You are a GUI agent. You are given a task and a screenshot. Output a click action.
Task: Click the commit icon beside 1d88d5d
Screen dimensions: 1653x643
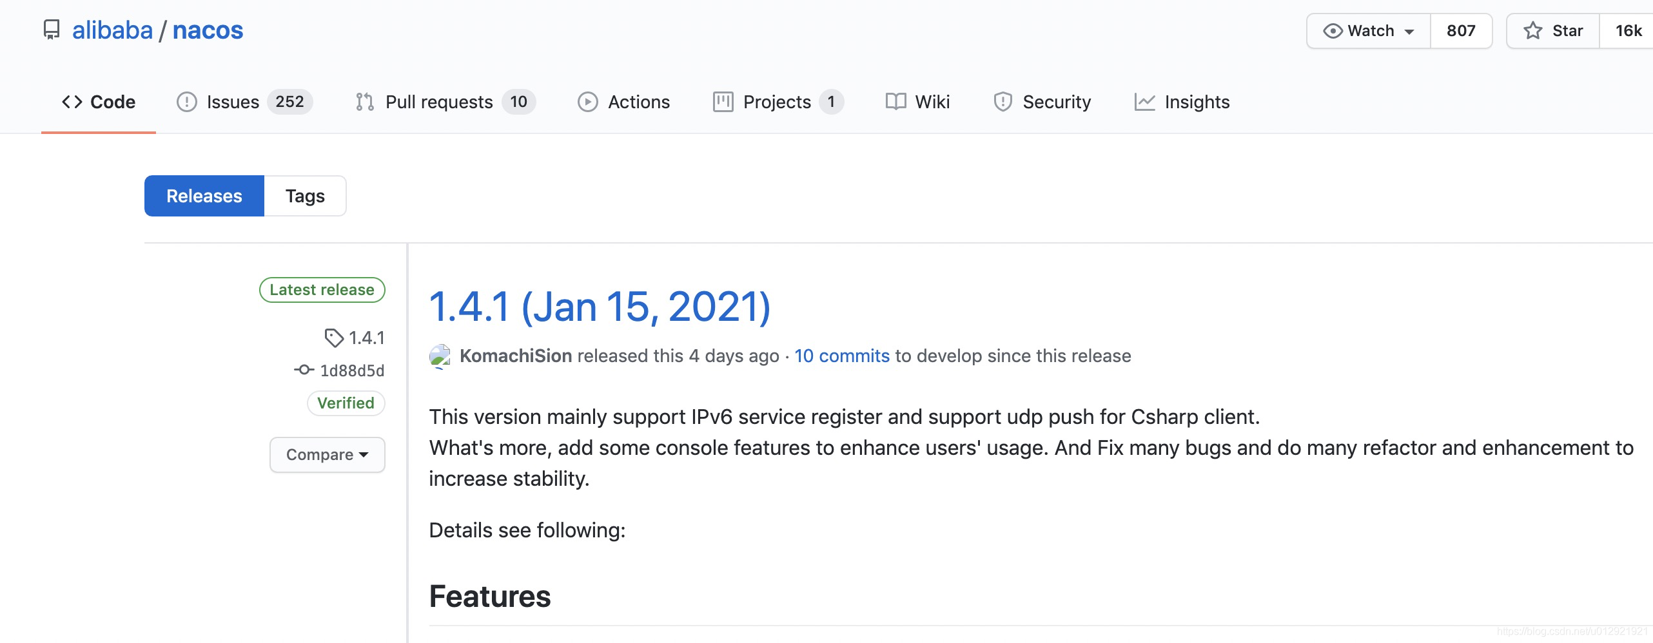point(304,370)
